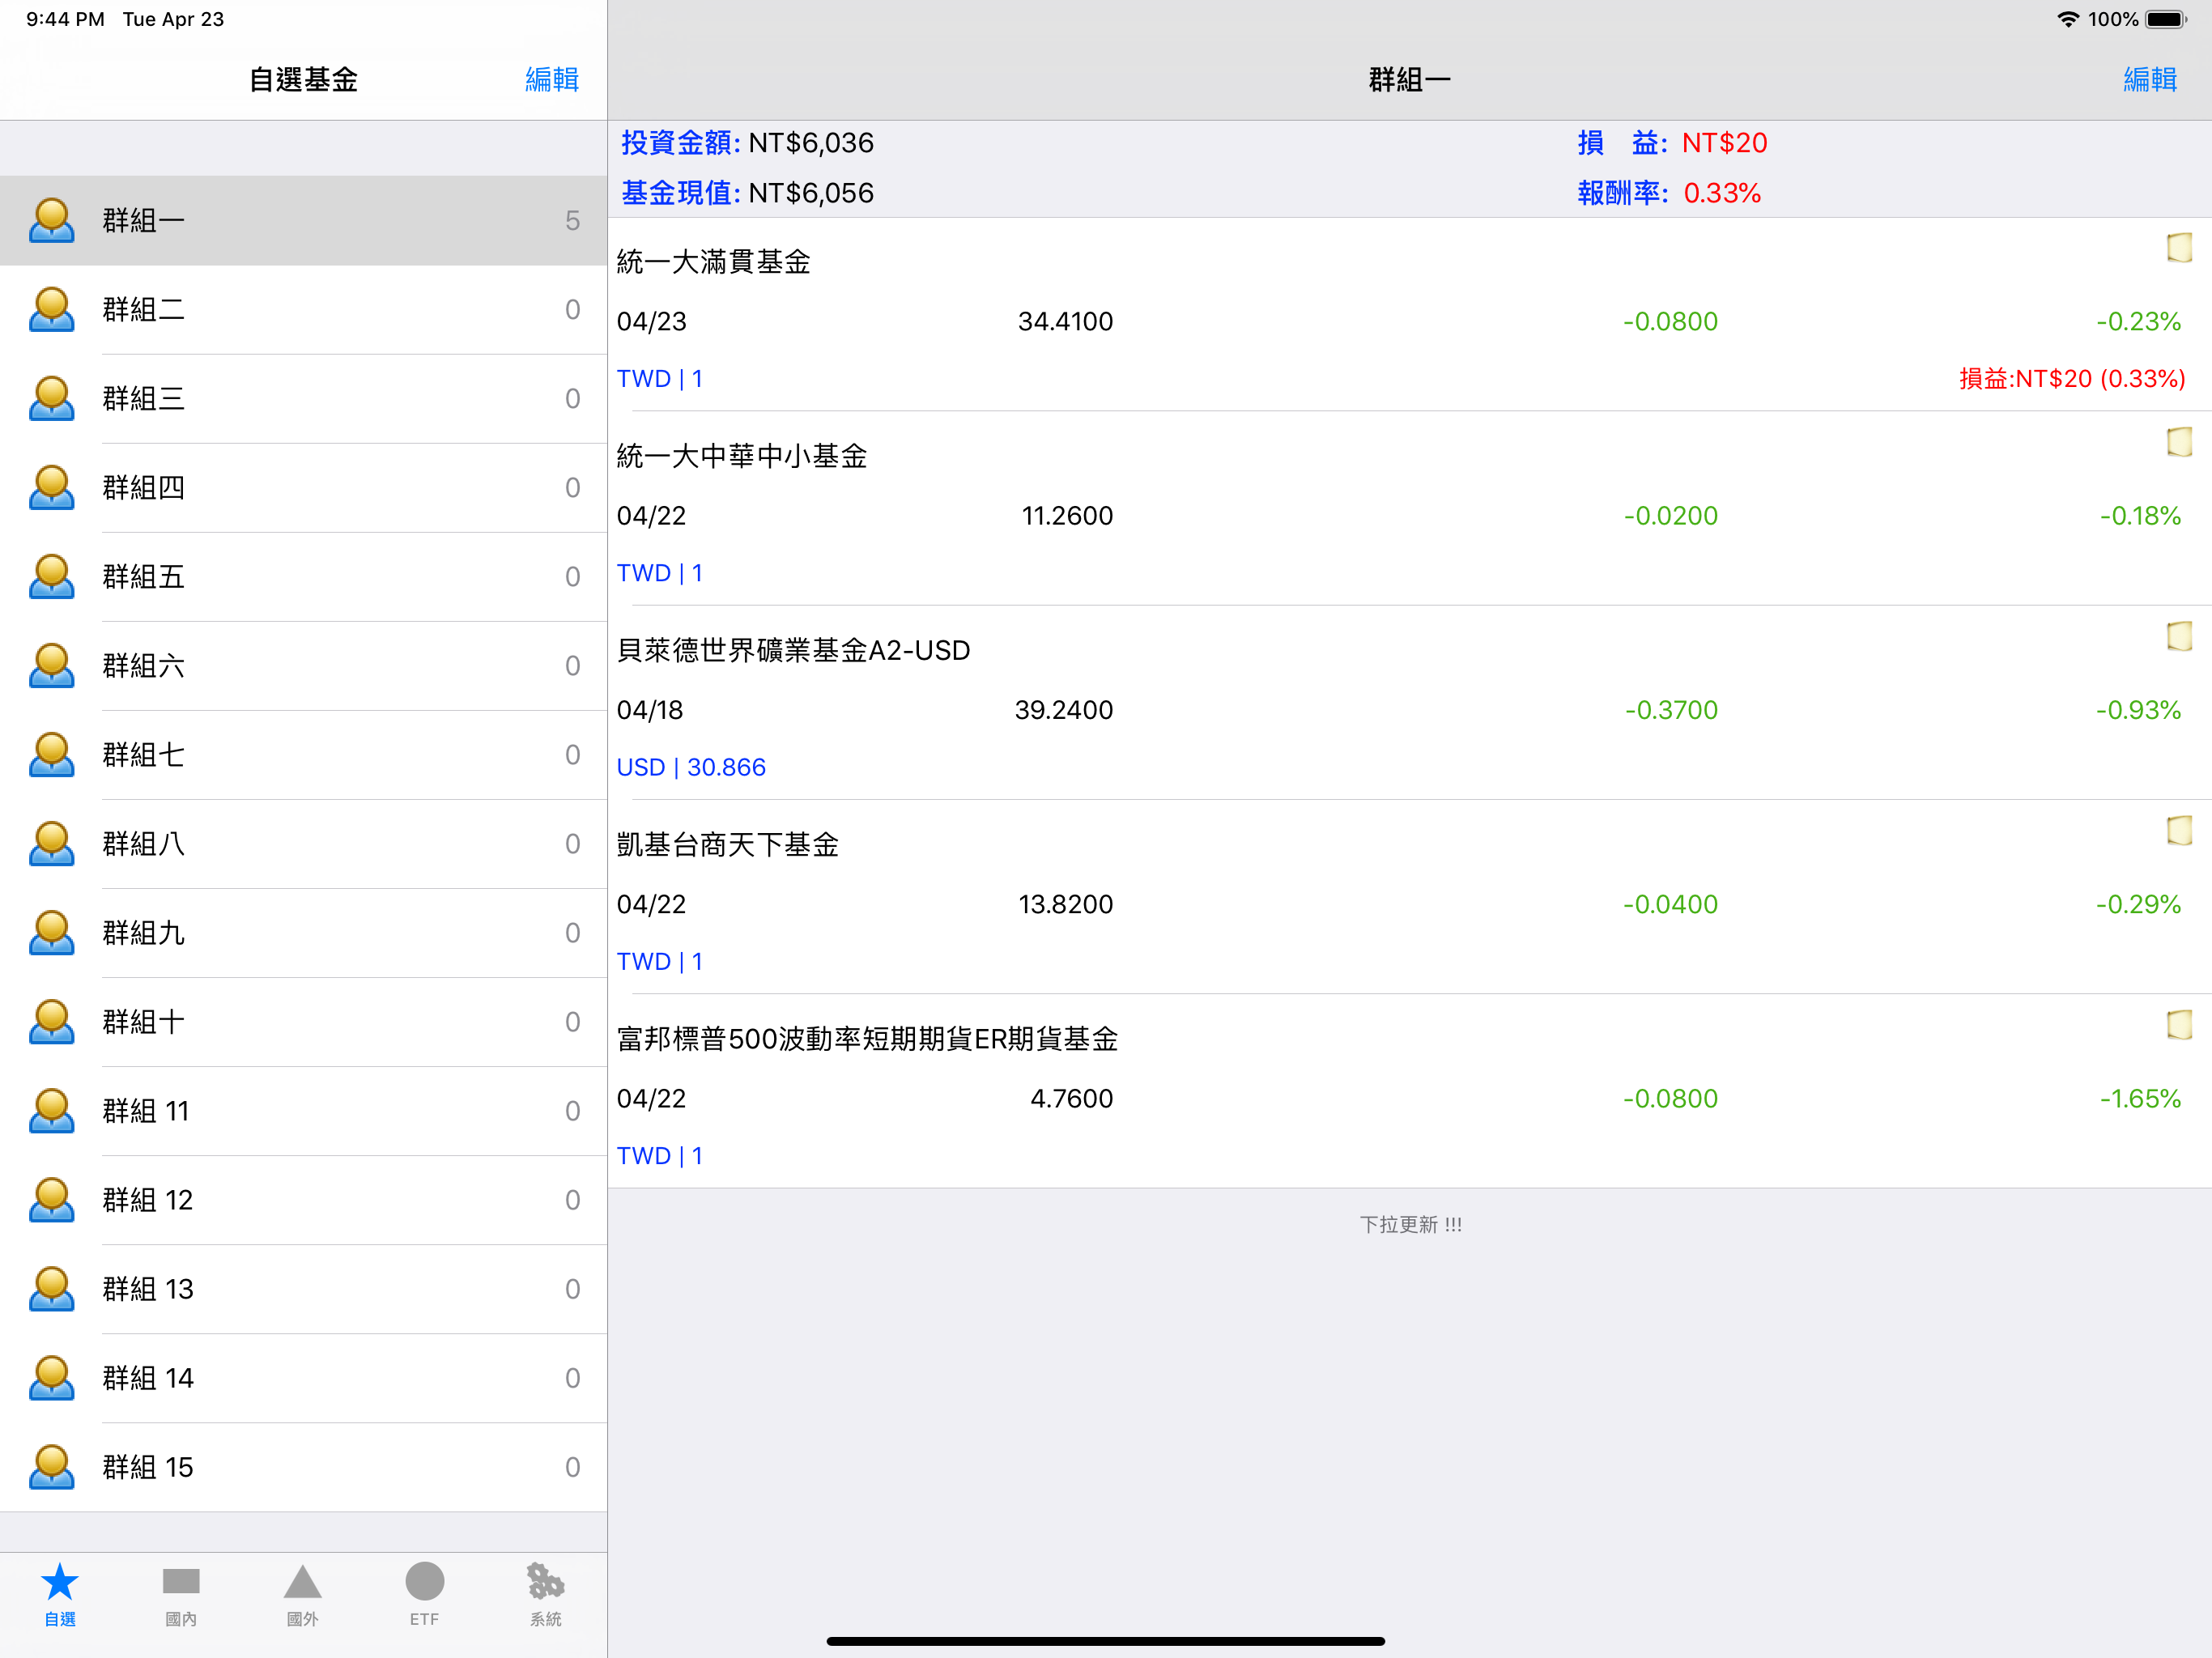2212x1658 pixels.
Task: Open fund 貝萊德世界礦業基金A2-USD
Action: point(1410,702)
